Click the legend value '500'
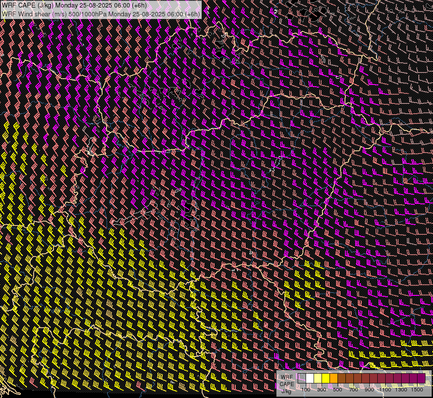Screen dimensions: 433x398 (337, 390)
